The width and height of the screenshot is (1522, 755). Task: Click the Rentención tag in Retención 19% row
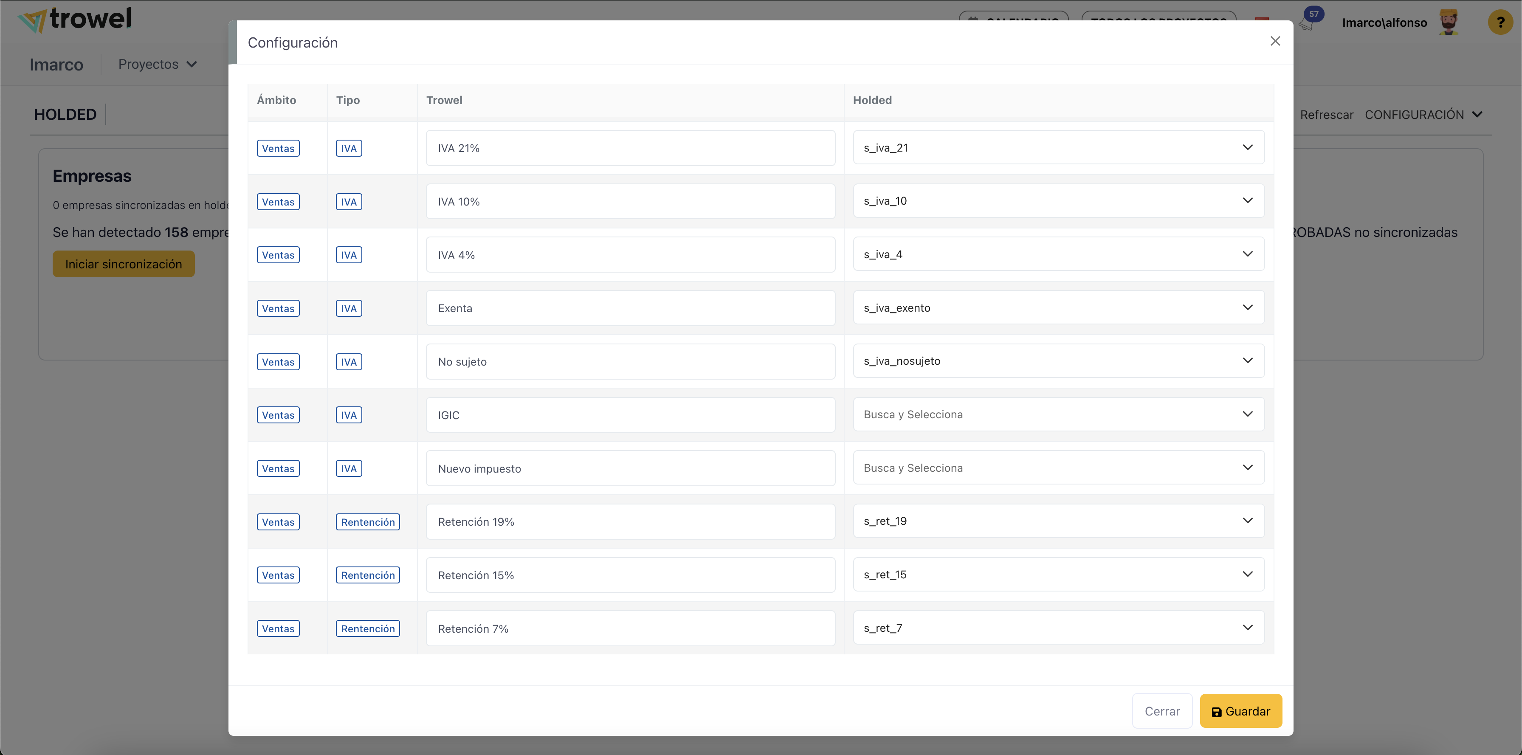367,521
